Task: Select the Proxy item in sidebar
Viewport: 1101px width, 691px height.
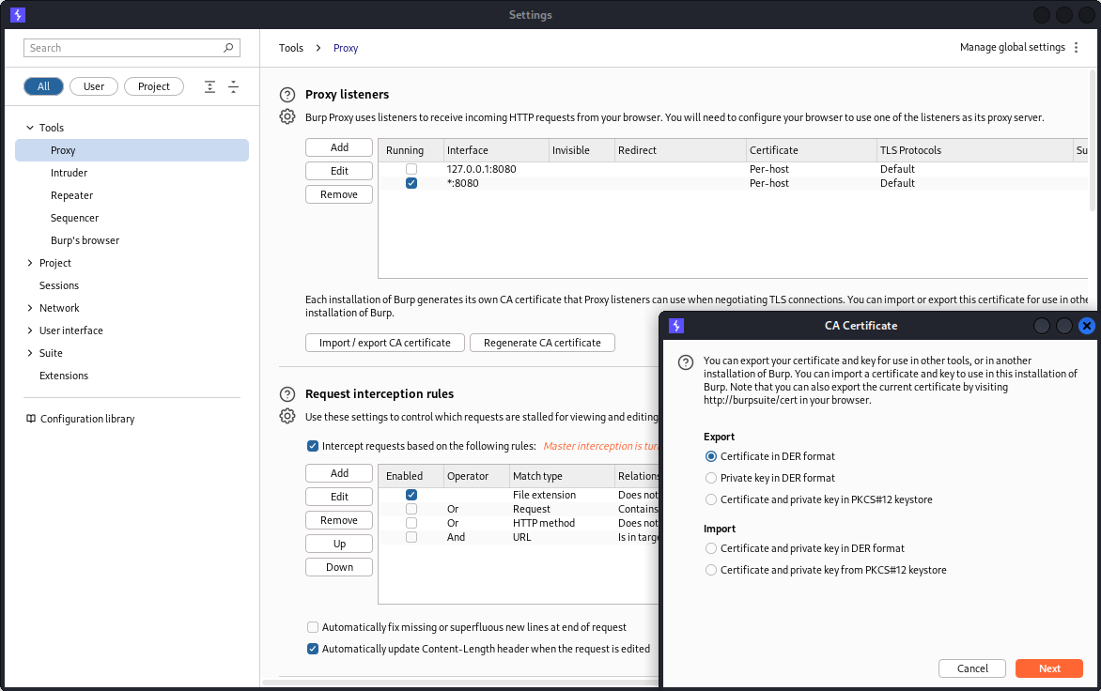Action: pyautogui.click(x=132, y=150)
